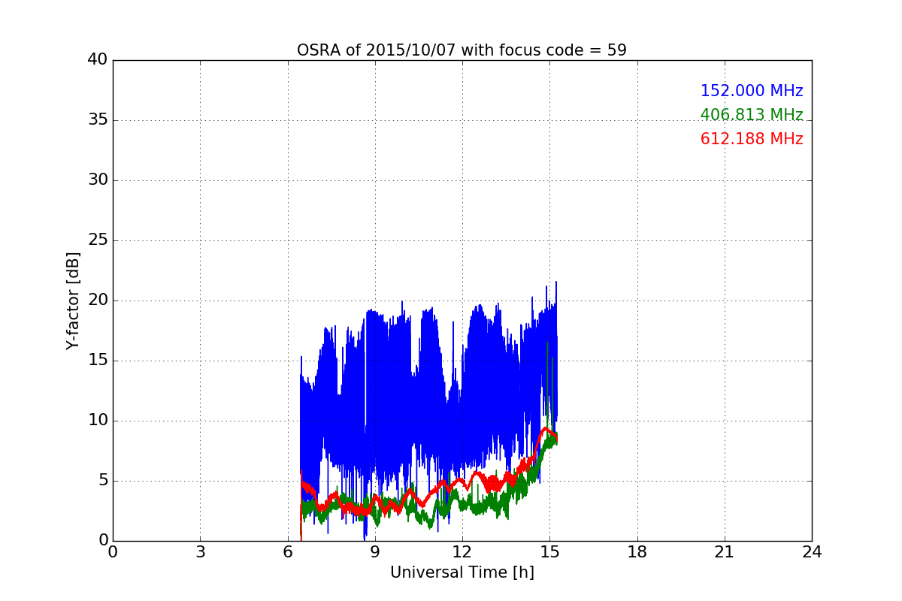Click x-axis tick label 12

tap(462, 552)
